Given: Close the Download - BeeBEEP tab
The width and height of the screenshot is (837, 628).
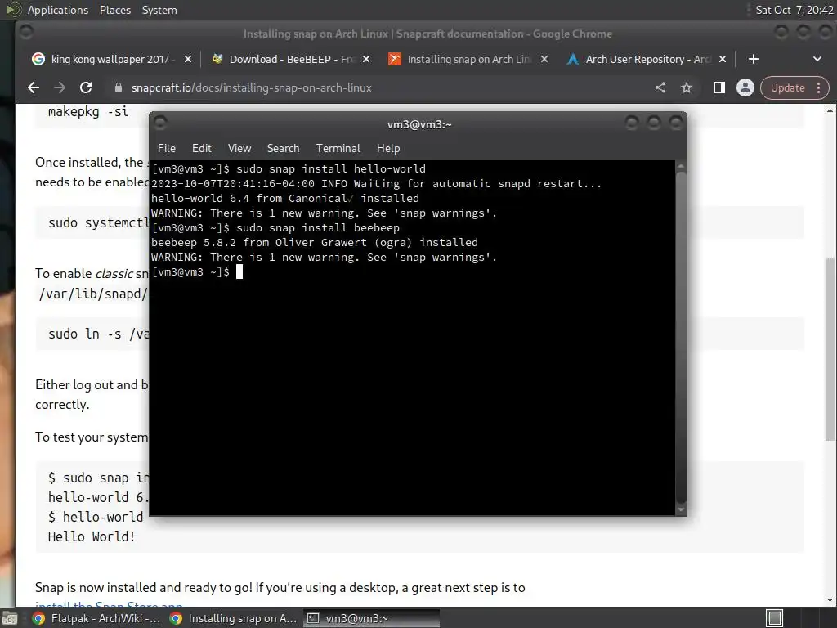Looking at the screenshot, I should coord(366,59).
